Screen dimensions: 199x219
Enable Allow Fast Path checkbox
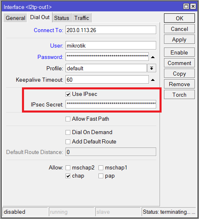pos(68,119)
